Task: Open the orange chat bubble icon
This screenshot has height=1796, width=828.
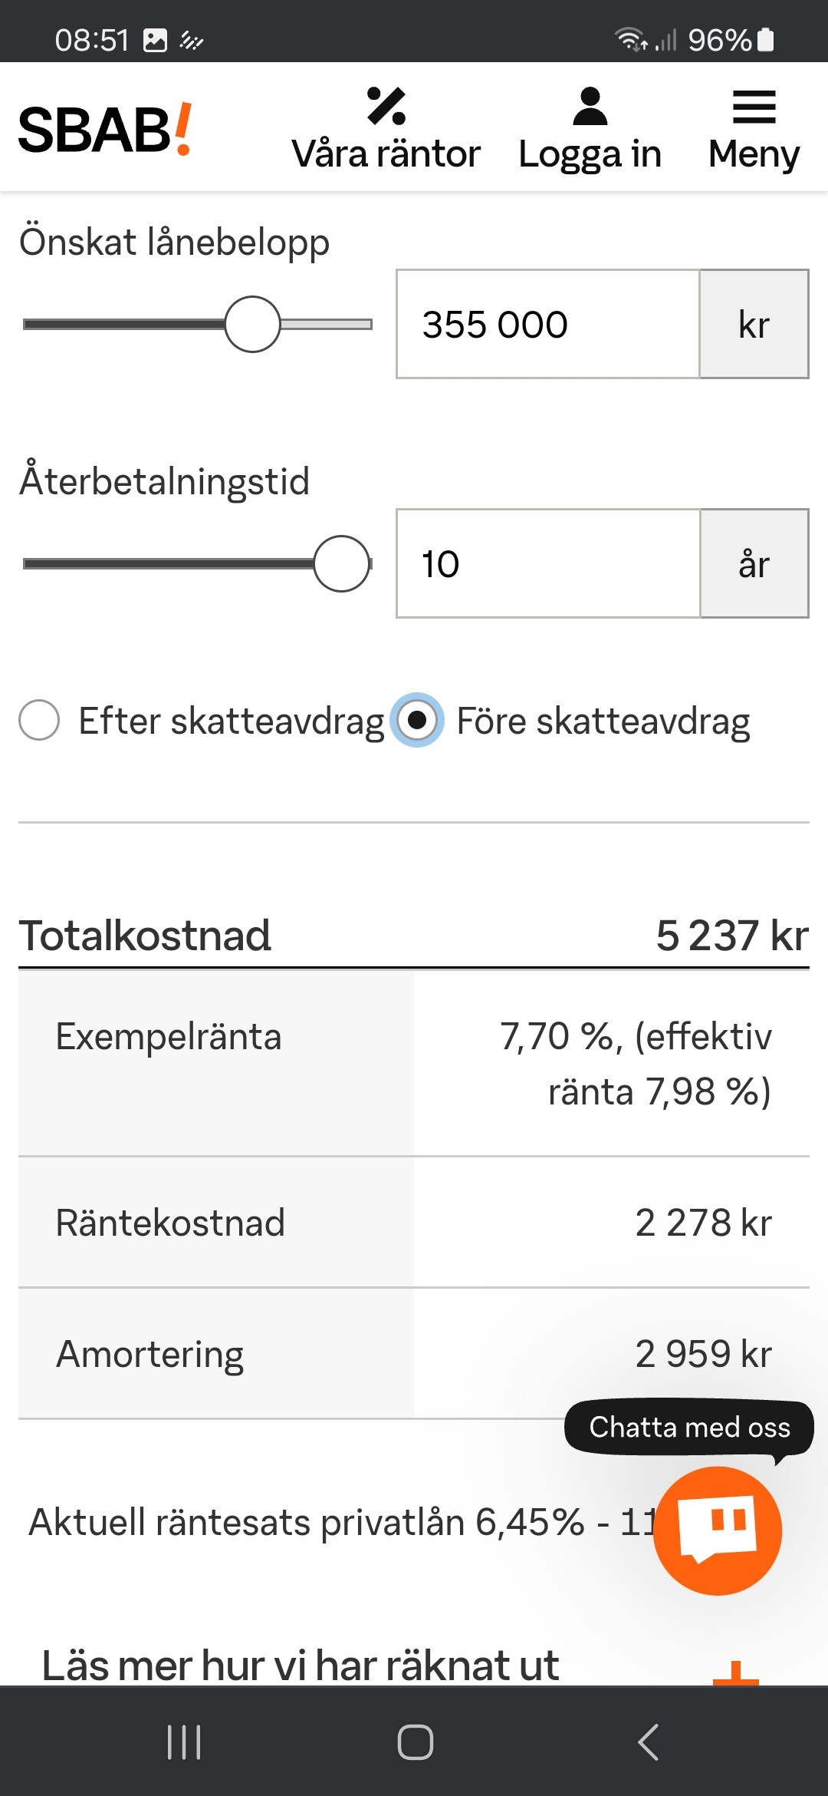Action: tap(718, 1530)
